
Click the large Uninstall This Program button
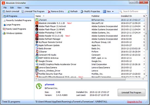(x=131, y=92)
